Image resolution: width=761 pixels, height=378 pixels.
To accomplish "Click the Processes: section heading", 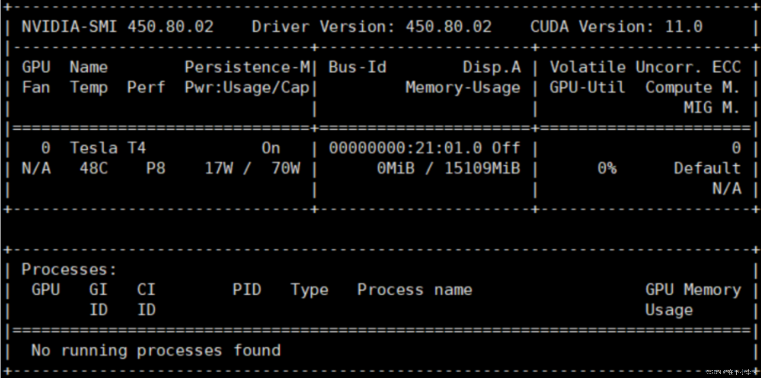I will point(69,269).
